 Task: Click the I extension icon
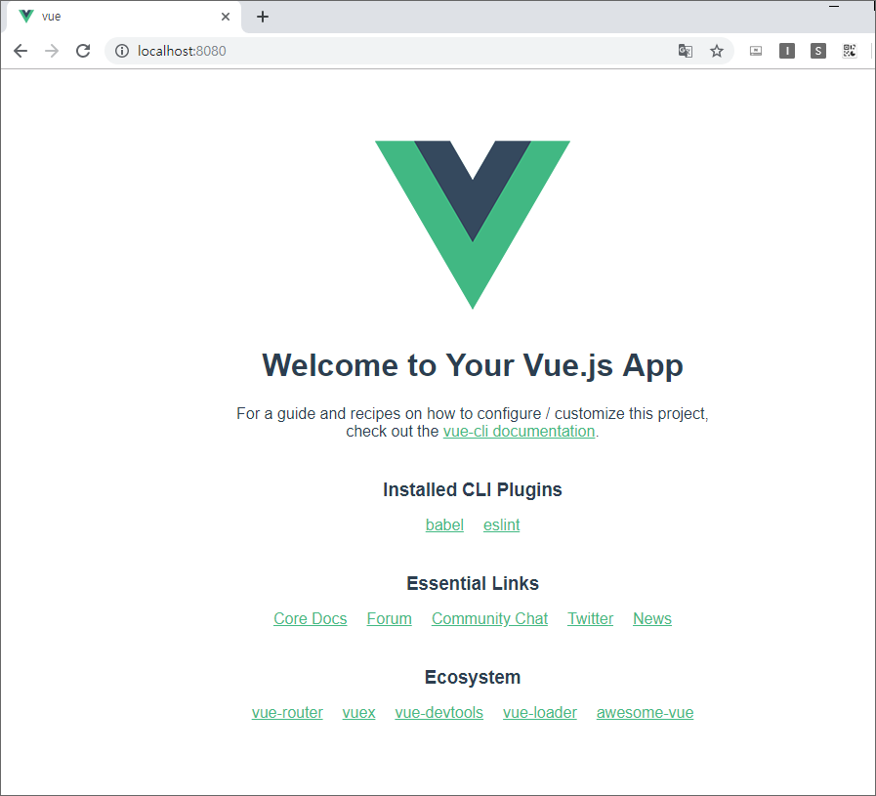point(786,51)
